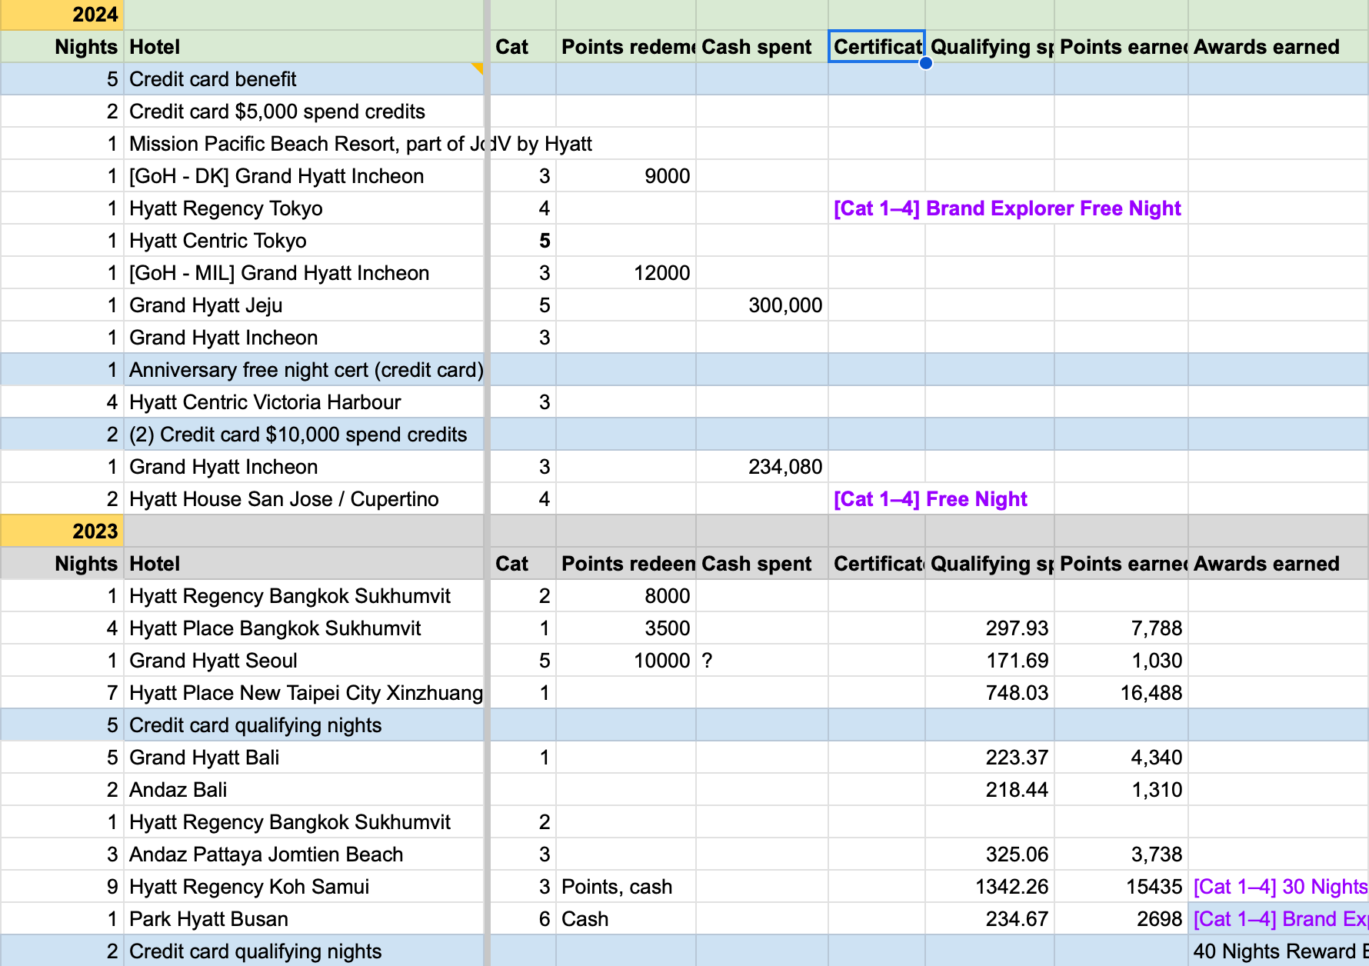
Task: Click the 16,488 points earned cell
Action: [1121, 693]
